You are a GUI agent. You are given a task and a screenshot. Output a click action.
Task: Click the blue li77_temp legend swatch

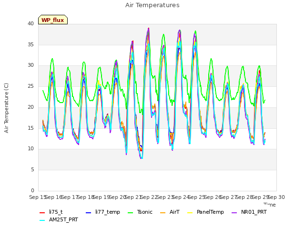point(88,213)
